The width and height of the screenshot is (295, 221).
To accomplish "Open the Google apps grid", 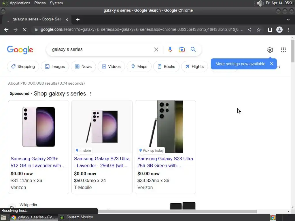I will (283, 49).
